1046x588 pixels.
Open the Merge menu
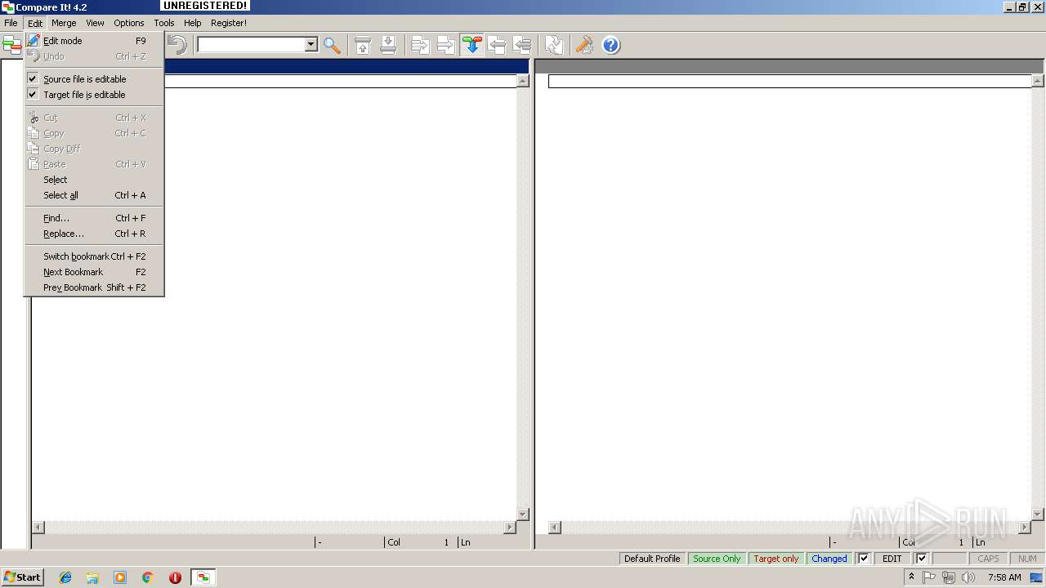pos(64,23)
